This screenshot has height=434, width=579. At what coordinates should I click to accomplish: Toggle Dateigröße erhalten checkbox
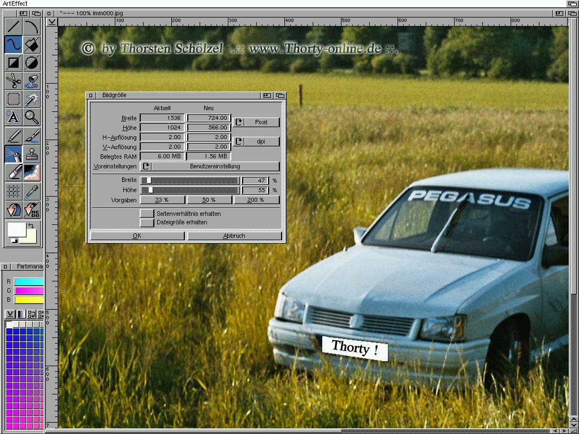pos(147,223)
